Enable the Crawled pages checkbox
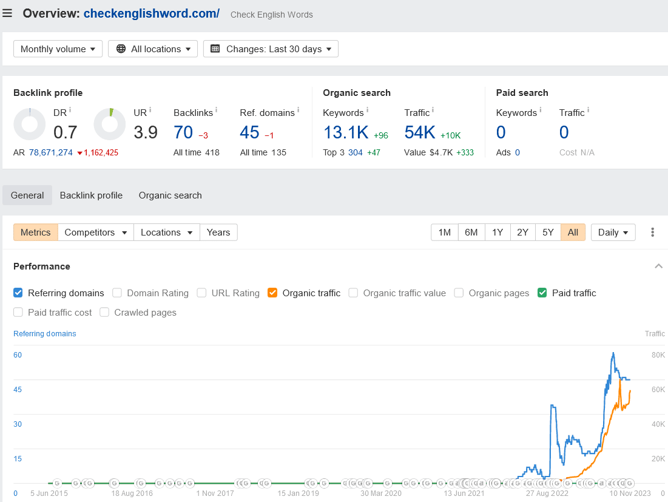Screen dimensions: 668x502 104,313
